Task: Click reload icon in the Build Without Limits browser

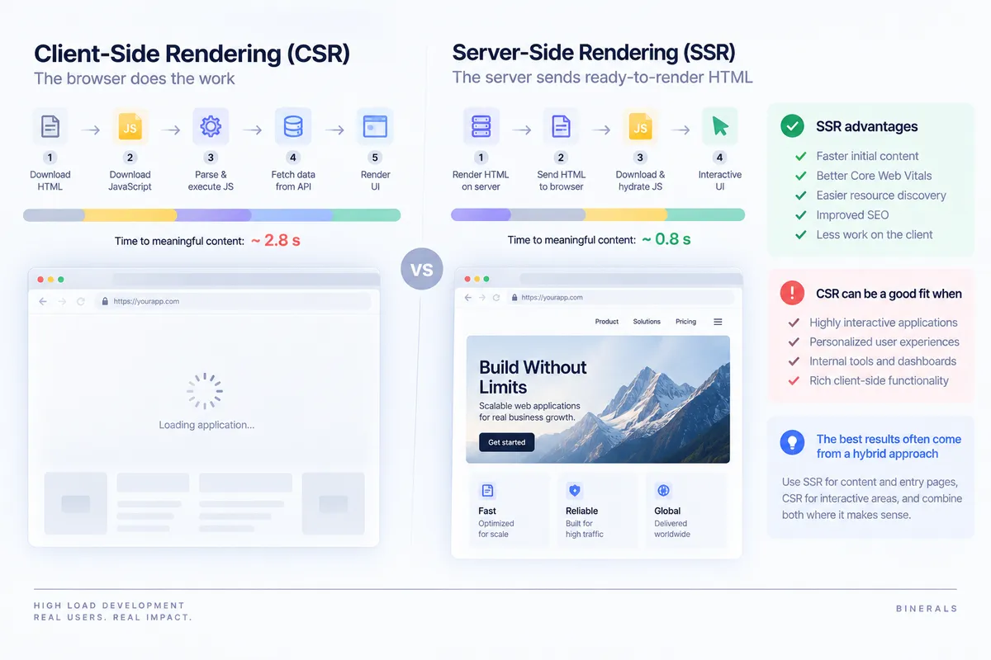Action: (496, 298)
